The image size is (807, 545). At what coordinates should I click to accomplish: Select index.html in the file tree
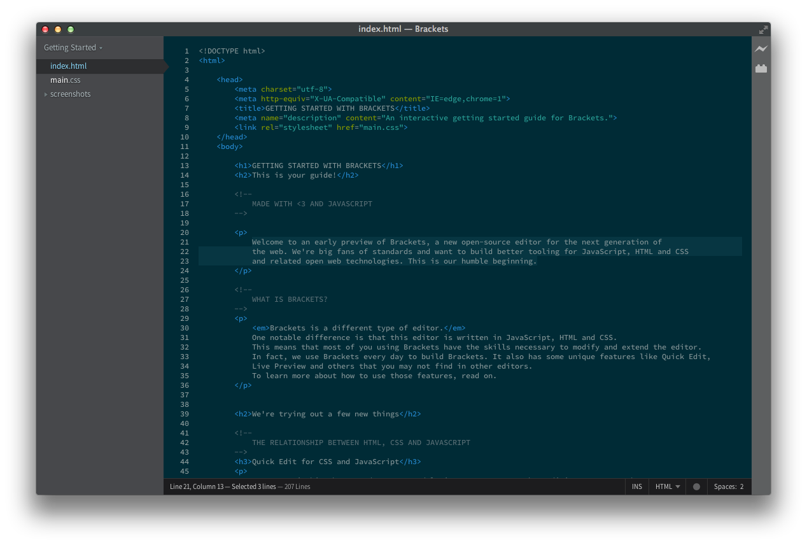point(100,66)
